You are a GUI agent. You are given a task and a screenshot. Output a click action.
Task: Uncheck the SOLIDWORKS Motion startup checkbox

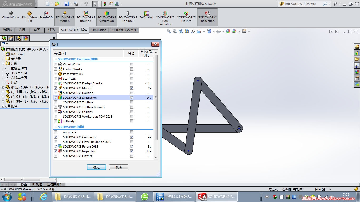click(x=132, y=88)
